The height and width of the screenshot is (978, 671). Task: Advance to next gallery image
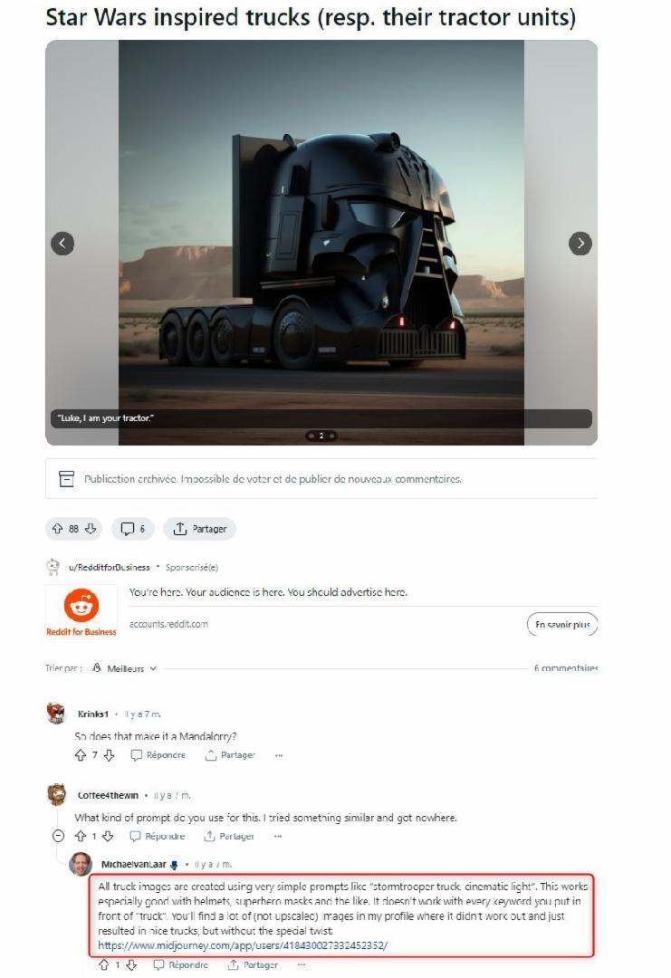580,244
